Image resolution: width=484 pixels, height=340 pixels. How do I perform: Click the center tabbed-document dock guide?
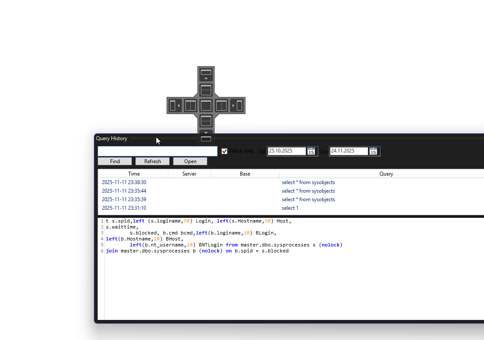206,106
